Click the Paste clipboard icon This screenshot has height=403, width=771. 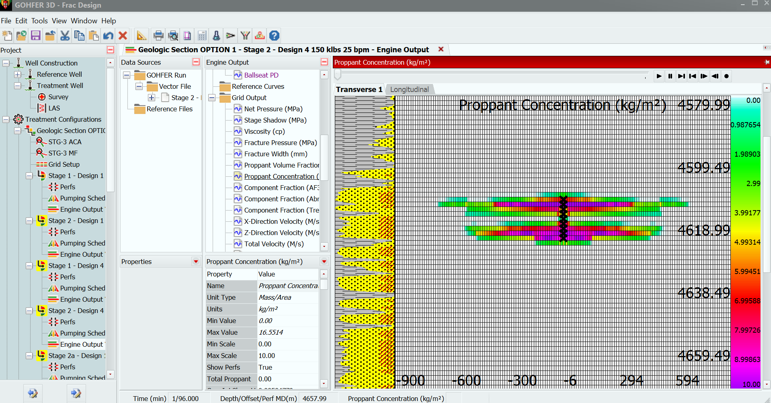94,36
